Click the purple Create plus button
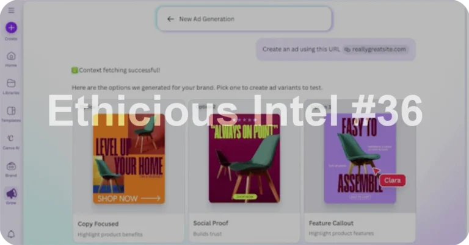The image size is (469, 245). [11, 28]
